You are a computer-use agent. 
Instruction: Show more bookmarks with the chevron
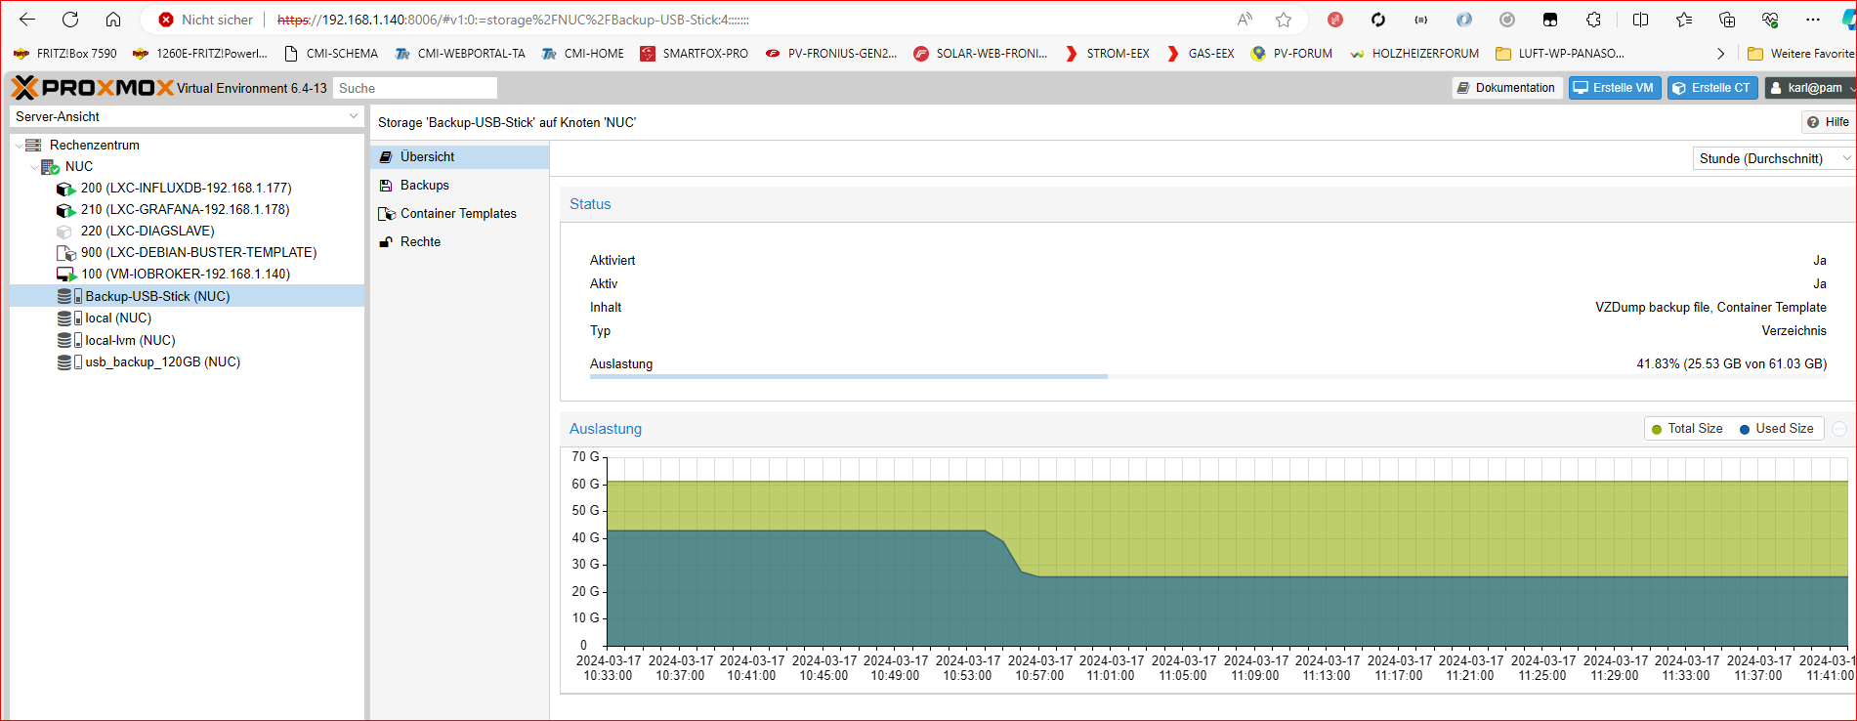1720,54
